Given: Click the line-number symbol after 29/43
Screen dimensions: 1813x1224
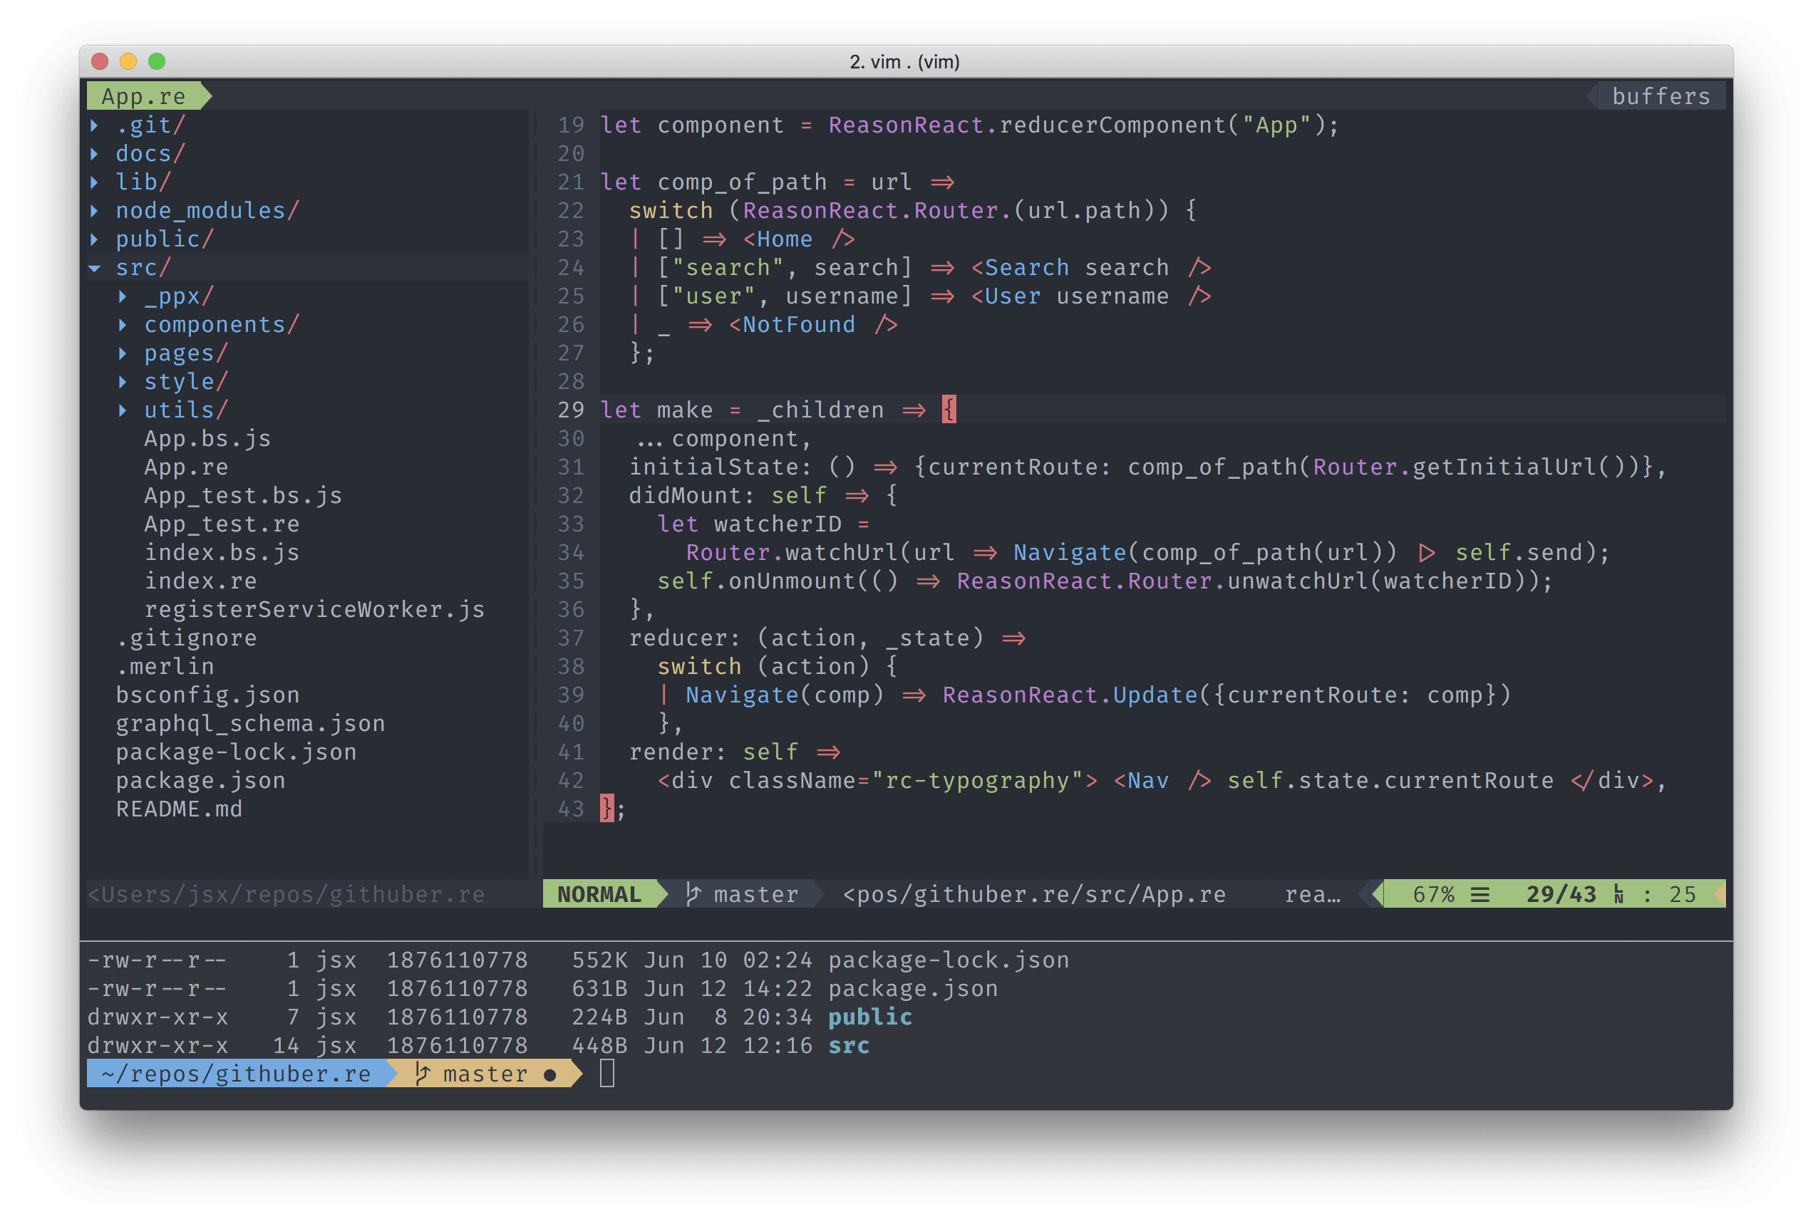Looking at the screenshot, I should 1618,895.
